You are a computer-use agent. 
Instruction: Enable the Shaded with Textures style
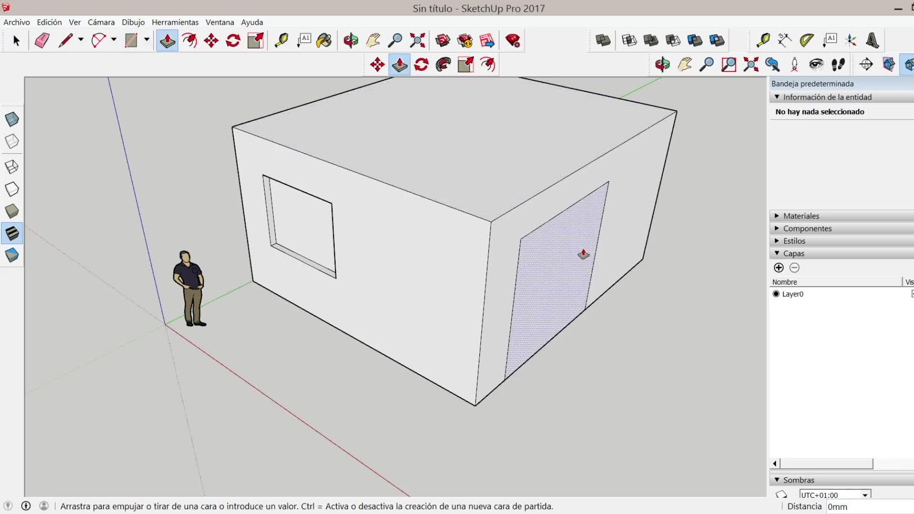[12, 233]
